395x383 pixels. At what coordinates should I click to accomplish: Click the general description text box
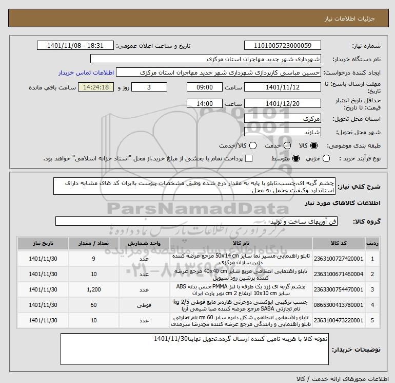point(194,186)
